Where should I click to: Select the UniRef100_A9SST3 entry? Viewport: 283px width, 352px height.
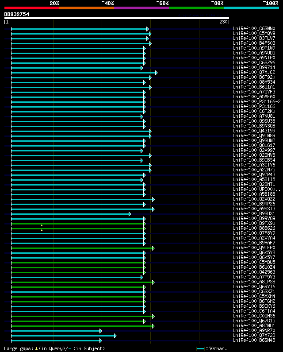pos(254,209)
